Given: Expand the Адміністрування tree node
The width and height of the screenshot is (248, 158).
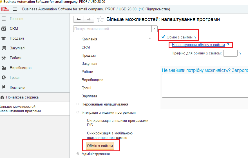Looking at the screenshot, I should pyautogui.click(x=78, y=154).
